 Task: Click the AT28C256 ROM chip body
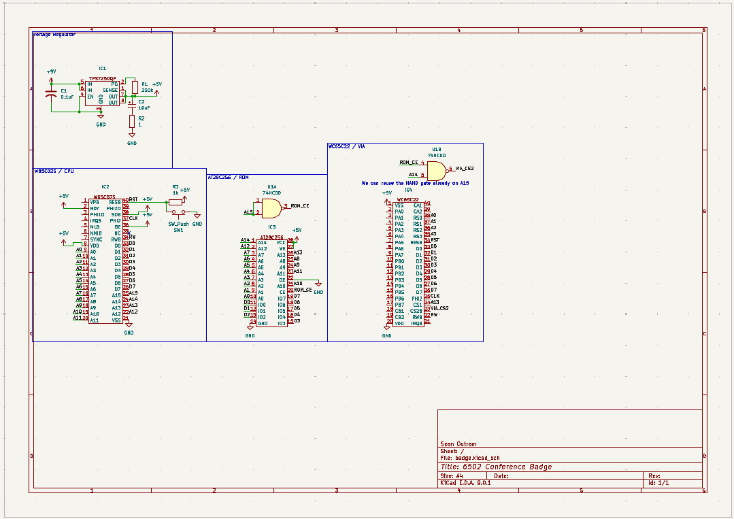[x=271, y=282]
